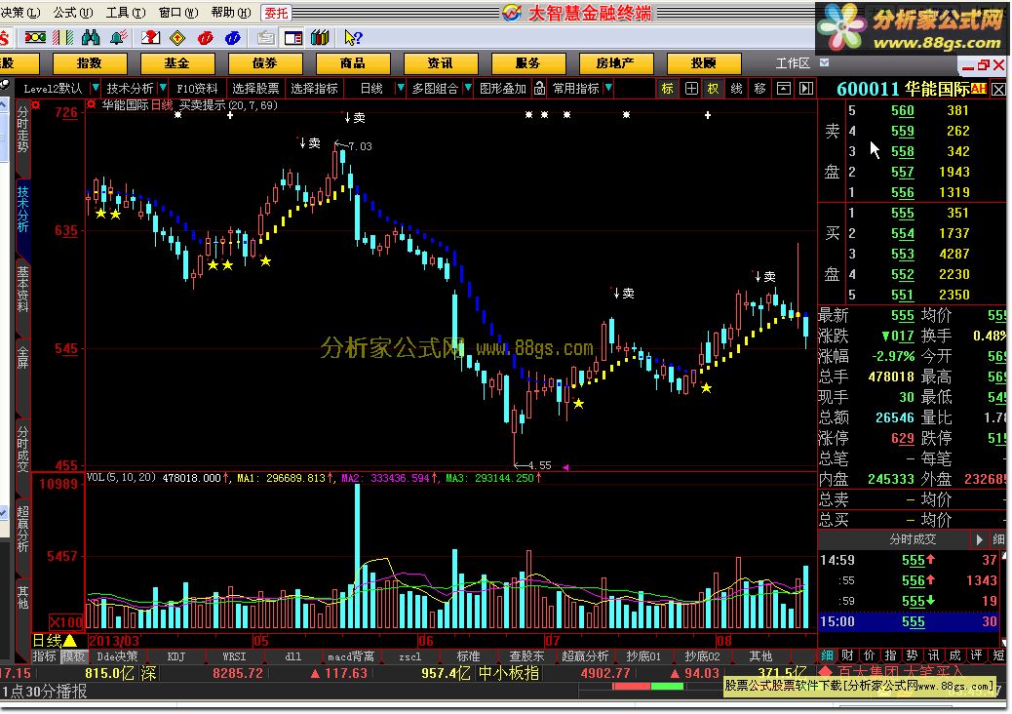Click the AH badge next to 华能国际
1012x714 pixels.
pyautogui.click(x=979, y=89)
